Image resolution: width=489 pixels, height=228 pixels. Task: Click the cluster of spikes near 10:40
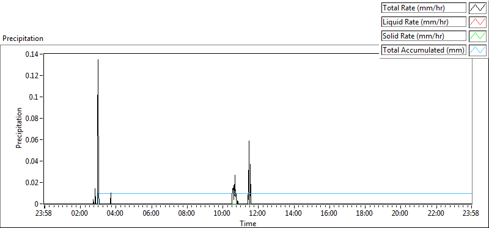pyautogui.click(x=235, y=189)
